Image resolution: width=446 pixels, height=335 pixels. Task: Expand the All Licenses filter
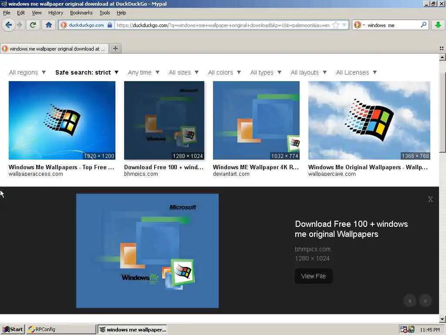[356, 72]
